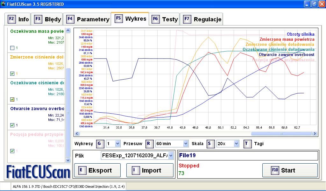
Task: Click the Max: 2507 value
Action: pos(56,68)
